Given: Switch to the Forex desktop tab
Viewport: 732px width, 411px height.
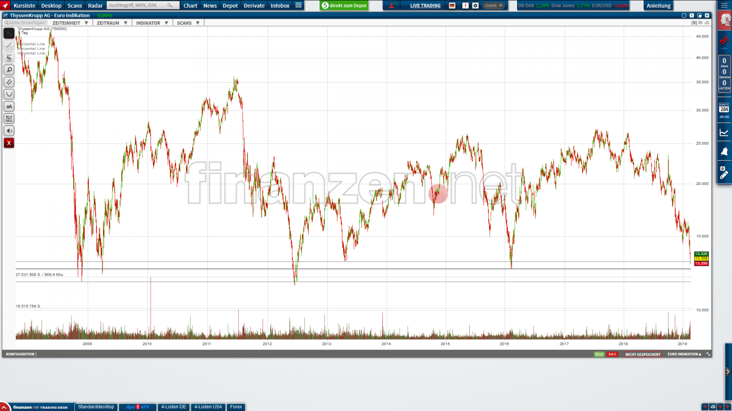Looking at the screenshot, I should pos(236,407).
